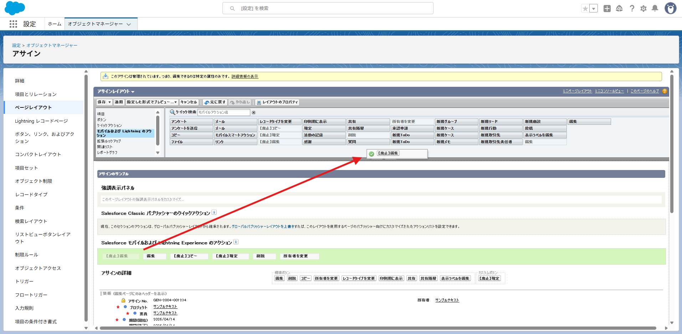The image size is (682, 334).
Task: Open the 保存 dropdown arrow
Action: [110, 102]
